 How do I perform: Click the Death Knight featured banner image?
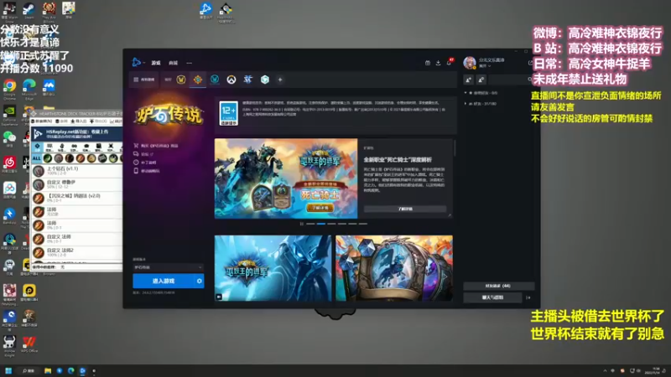tap(286, 178)
